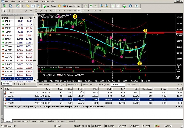
Task: Open the Charts menu
Action: pyautogui.click(x=28, y=1)
